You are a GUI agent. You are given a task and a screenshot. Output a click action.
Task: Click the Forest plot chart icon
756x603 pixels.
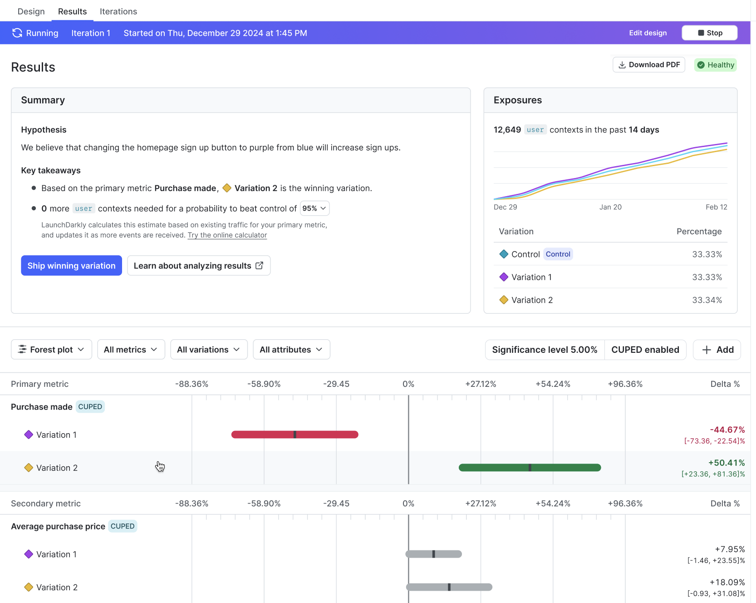click(22, 349)
